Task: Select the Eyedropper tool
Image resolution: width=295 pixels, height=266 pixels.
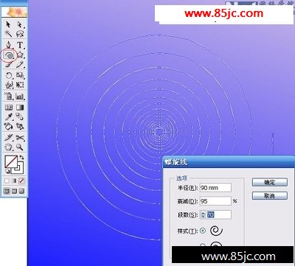Action: click(9, 116)
